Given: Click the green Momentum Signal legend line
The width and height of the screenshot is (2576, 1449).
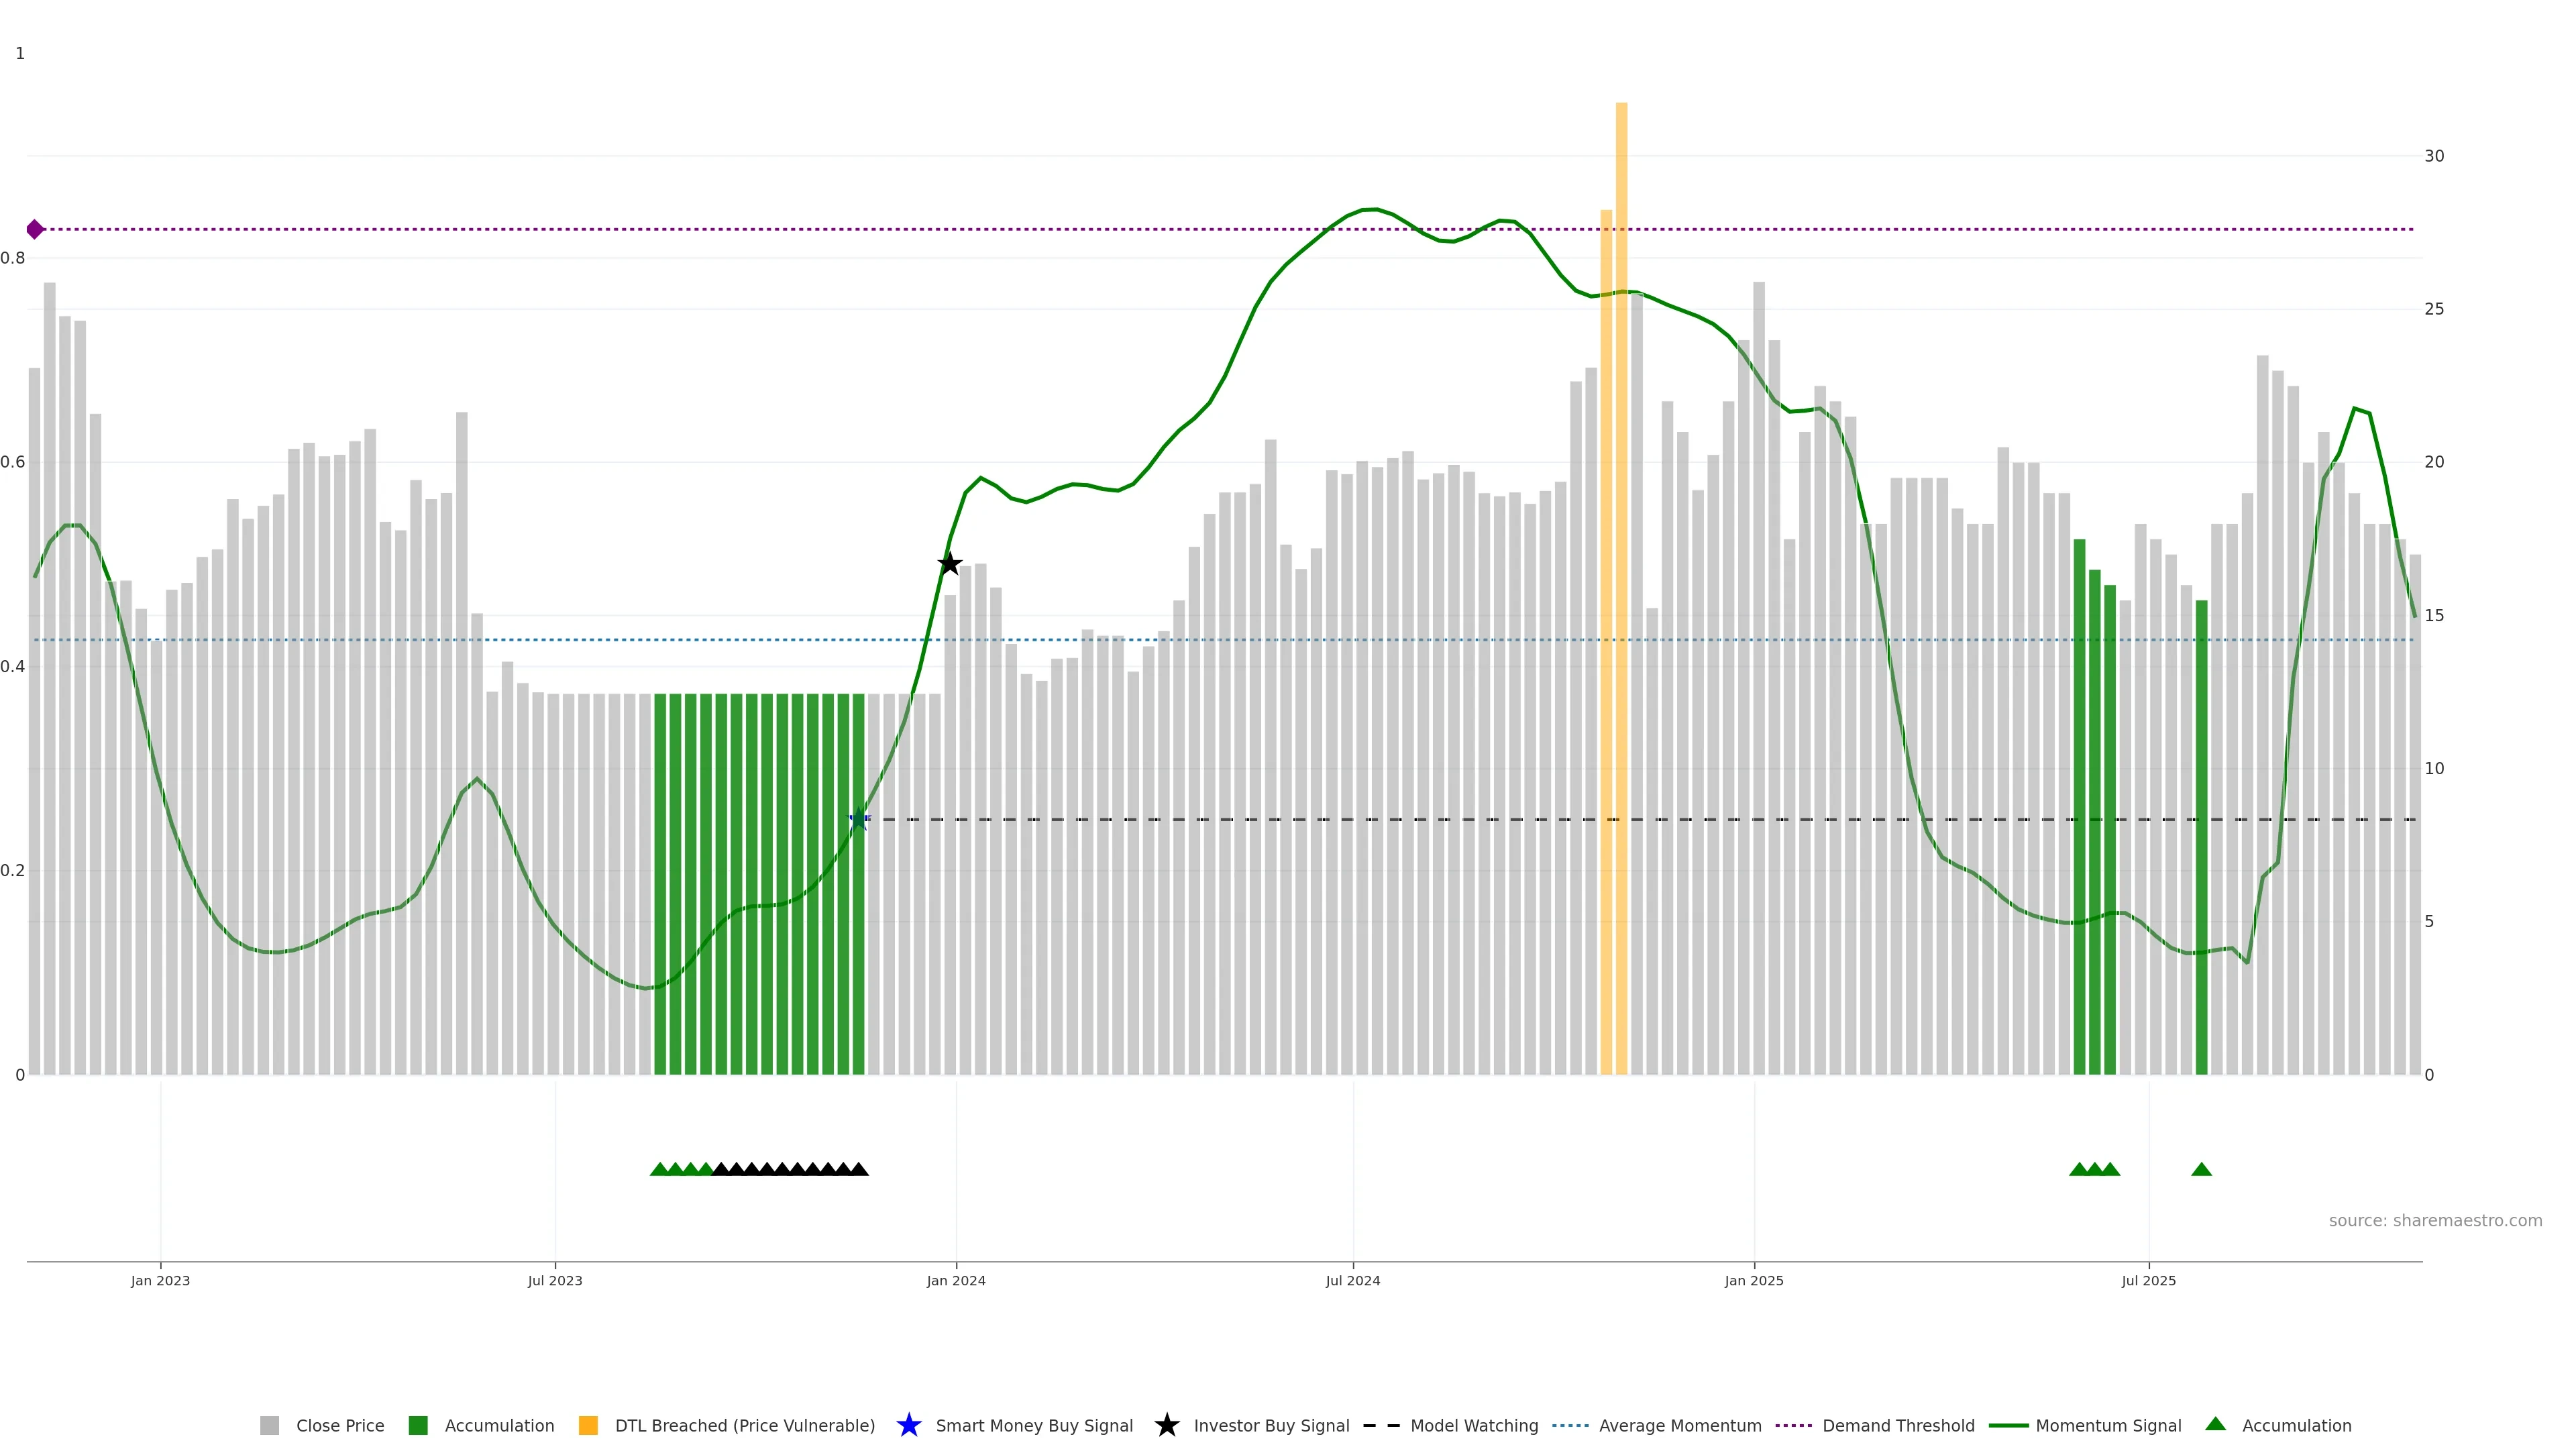Looking at the screenshot, I should click(x=2008, y=1426).
